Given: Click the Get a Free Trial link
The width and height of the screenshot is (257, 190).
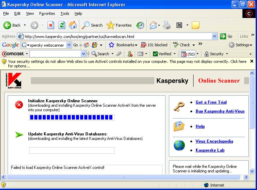Looking at the screenshot, I should (x=211, y=102).
